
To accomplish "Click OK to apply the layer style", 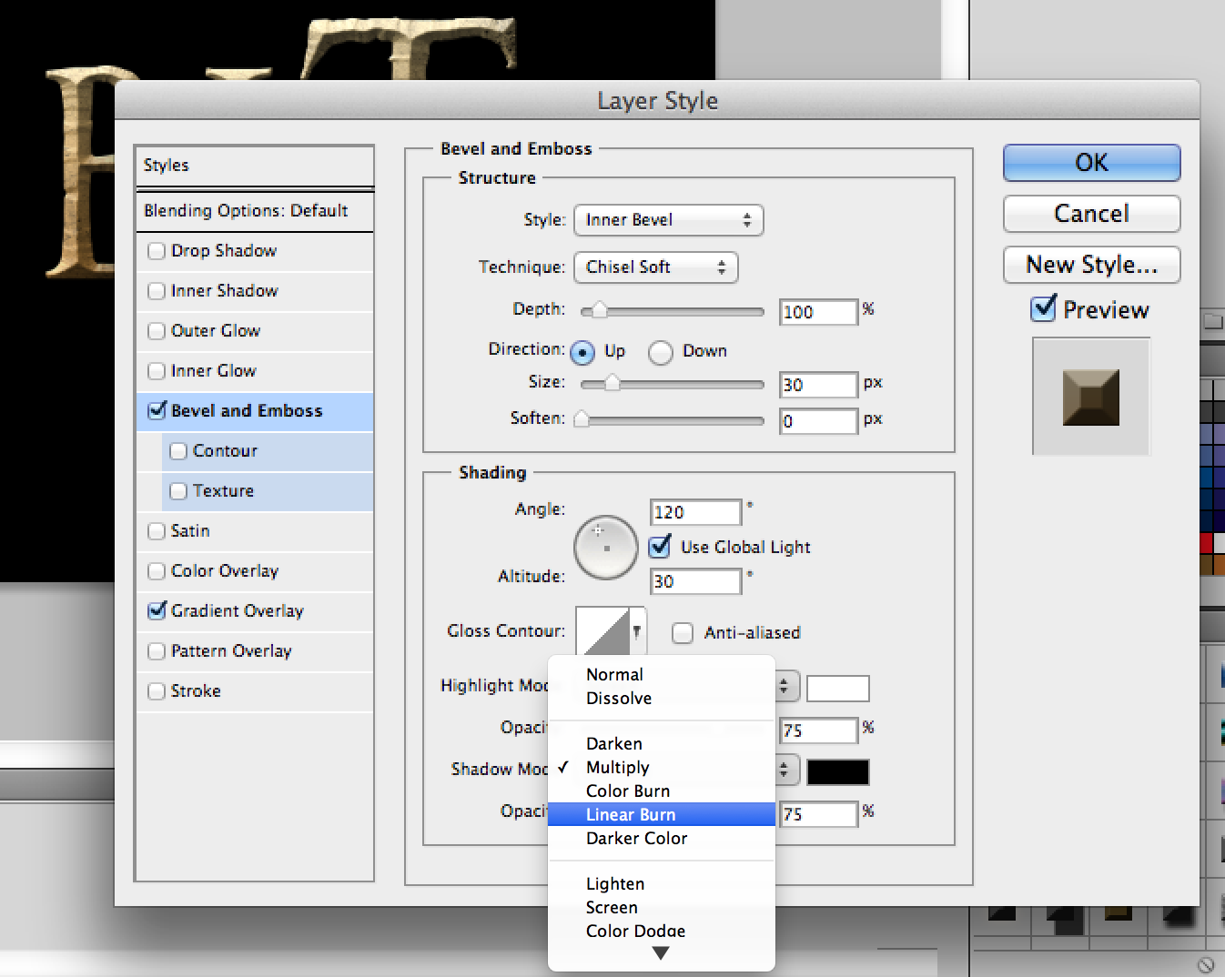I will (1090, 163).
